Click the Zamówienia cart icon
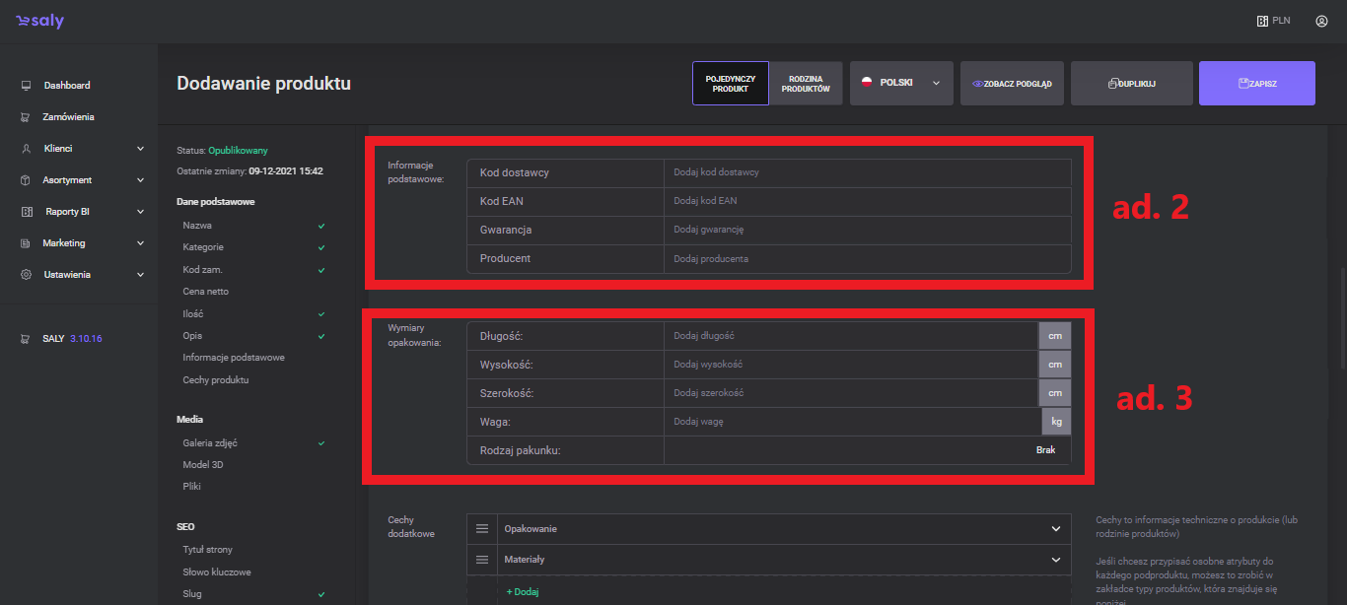1347x605 pixels. click(27, 117)
